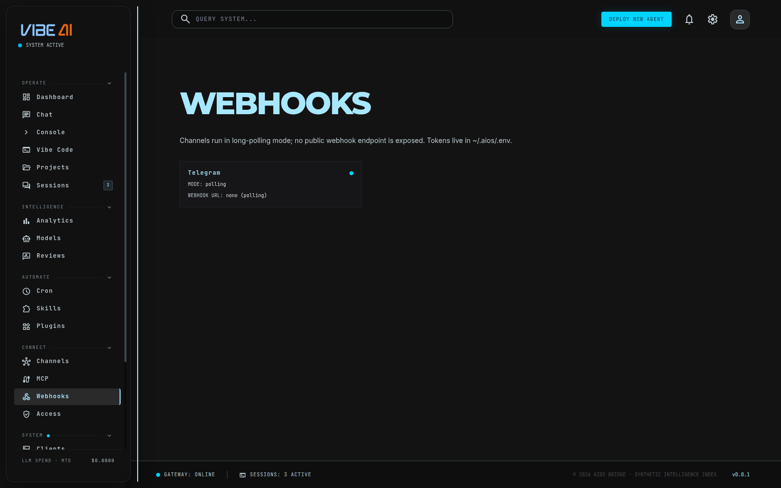Click the Chat bubble icon

coord(26,115)
